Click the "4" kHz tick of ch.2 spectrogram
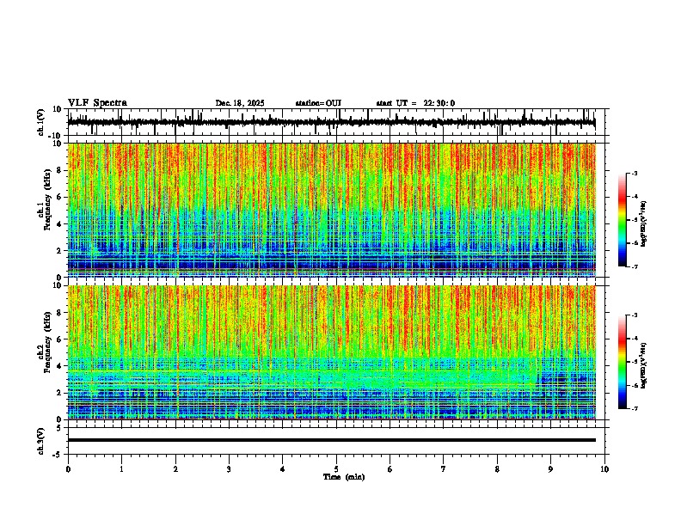Image resolution: width=681 pixels, height=526 pixels. 61,366
